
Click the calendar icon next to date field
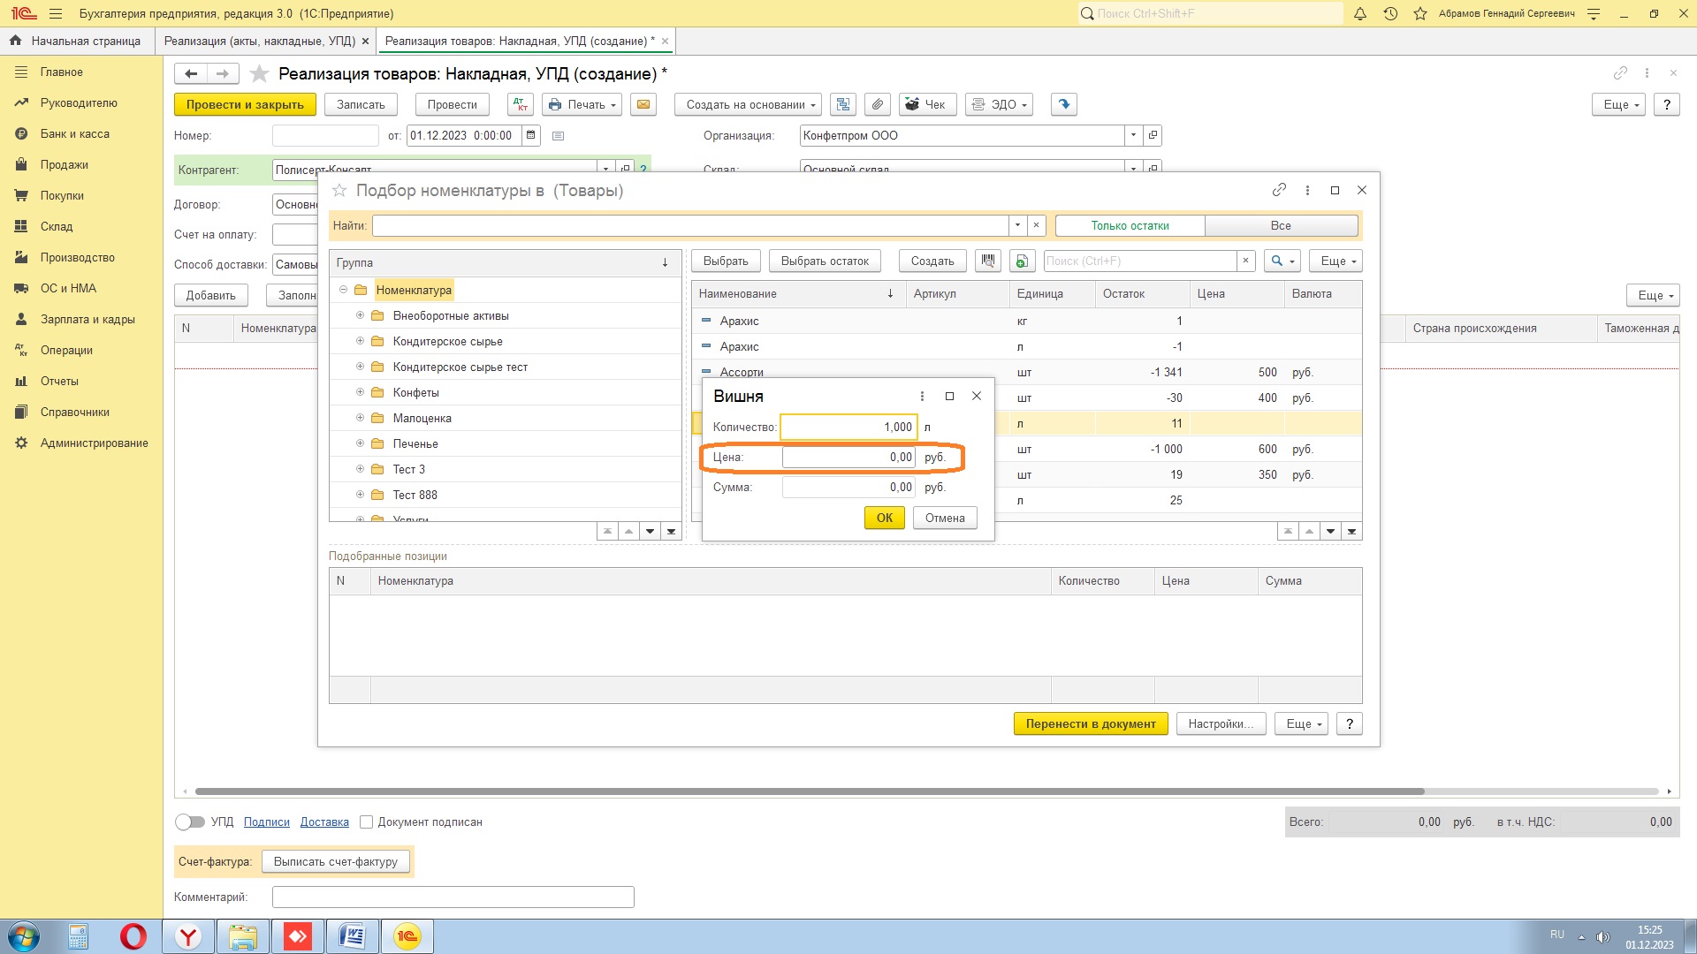click(x=530, y=135)
